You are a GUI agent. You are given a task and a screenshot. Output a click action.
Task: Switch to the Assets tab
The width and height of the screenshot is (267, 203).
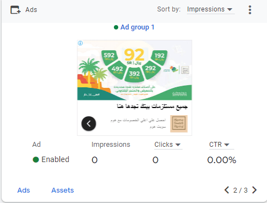tap(63, 190)
